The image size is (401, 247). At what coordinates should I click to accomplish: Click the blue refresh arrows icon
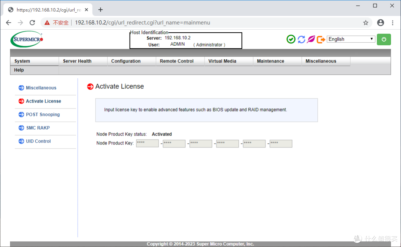pyautogui.click(x=301, y=39)
